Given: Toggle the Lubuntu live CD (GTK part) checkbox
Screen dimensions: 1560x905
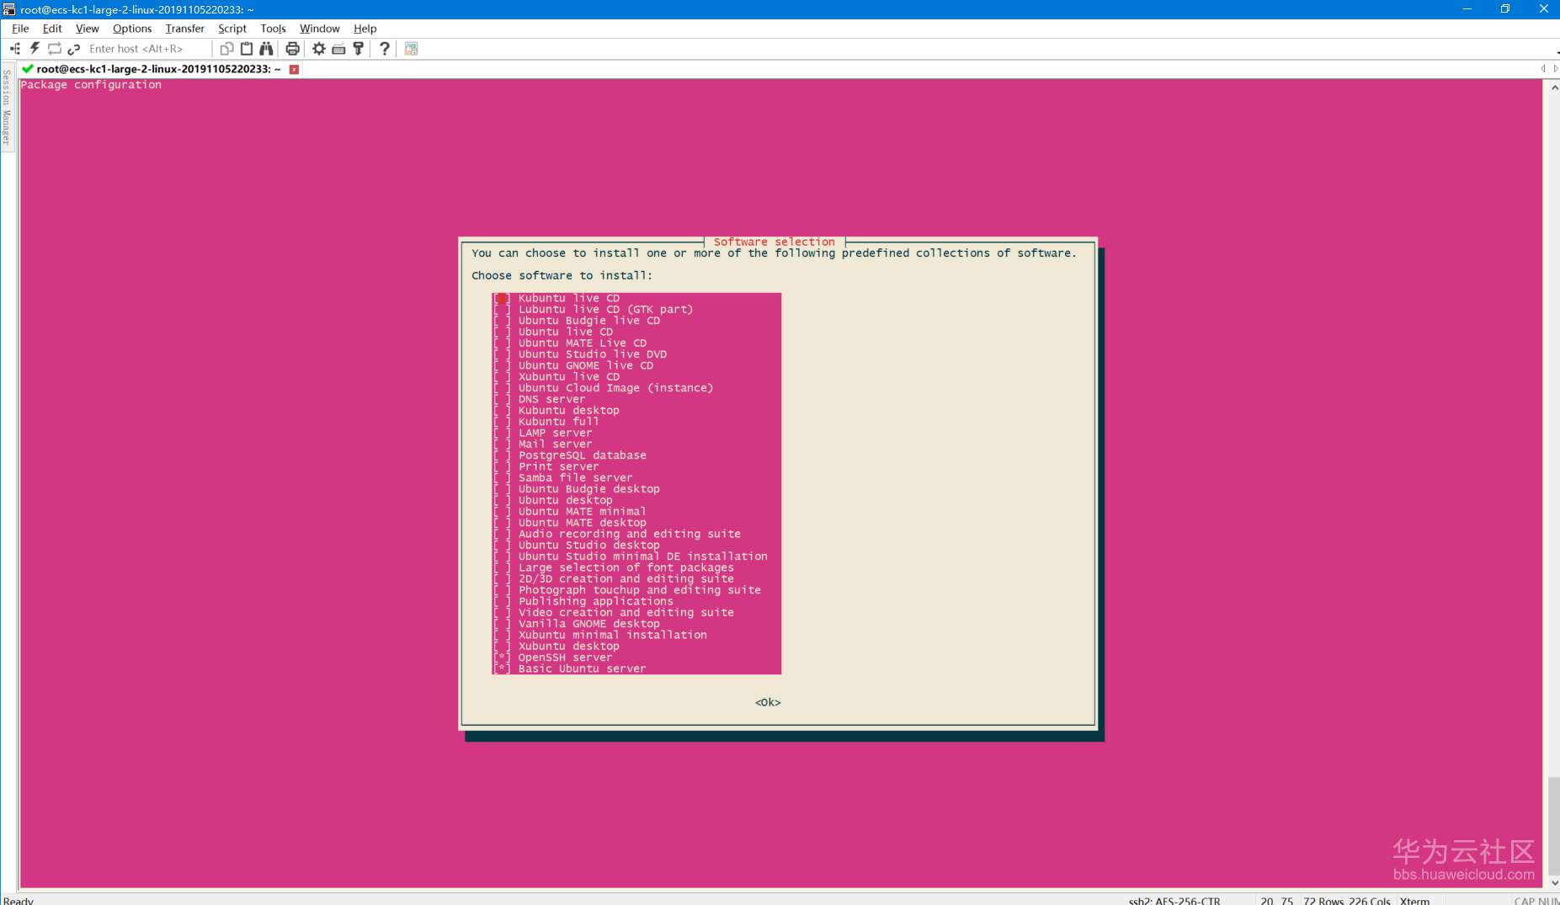Looking at the screenshot, I should tap(502, 310).
